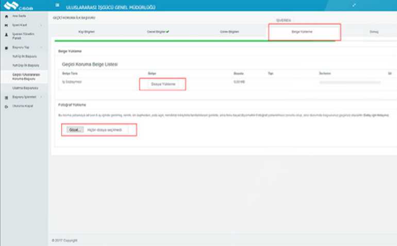Viewport: 397px width, 246px height.
Task: Collapse the Başvuru Yap submenu arrow
Action: tap(41, 47)
